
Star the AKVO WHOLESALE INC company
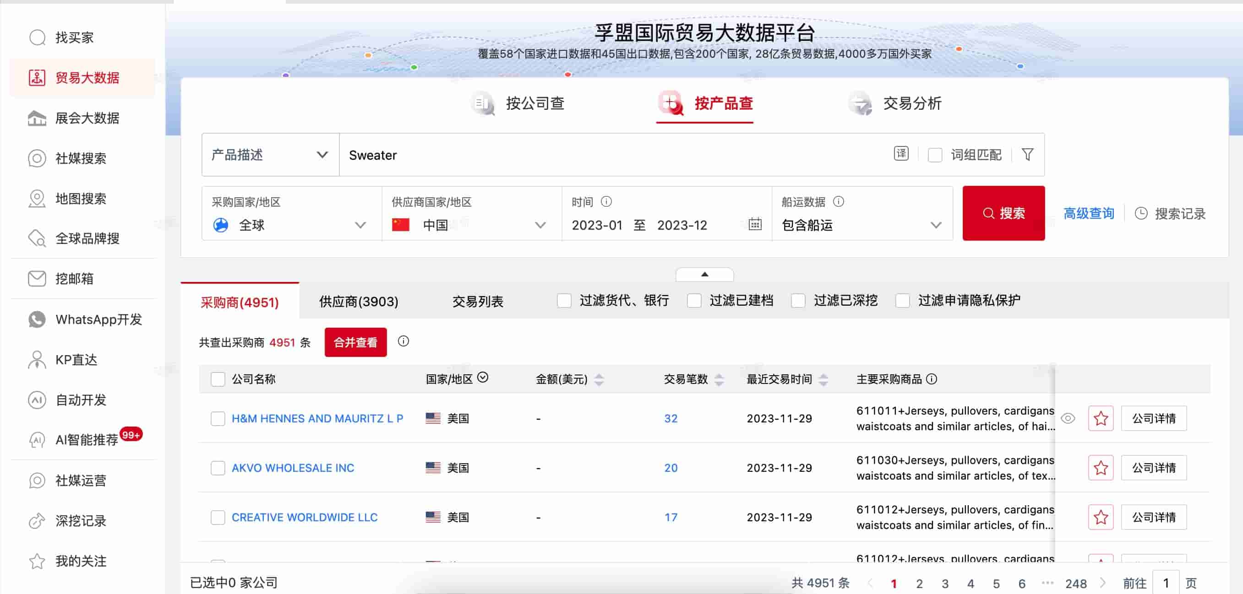click(1100, 467)
